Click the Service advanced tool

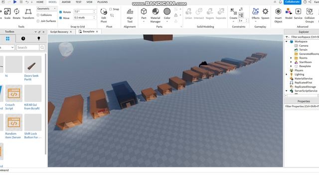click(298, 13)
